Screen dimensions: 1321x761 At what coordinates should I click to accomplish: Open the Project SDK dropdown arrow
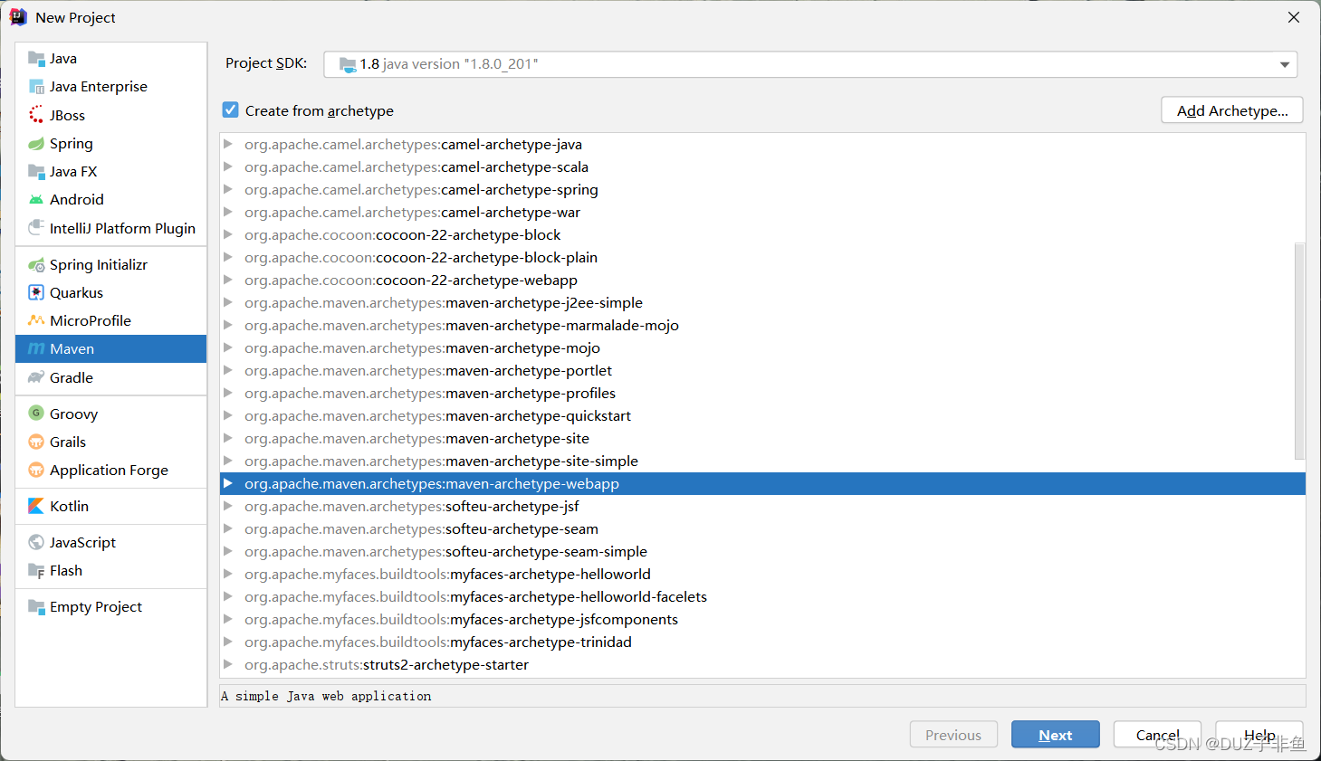coord(1284,64)
